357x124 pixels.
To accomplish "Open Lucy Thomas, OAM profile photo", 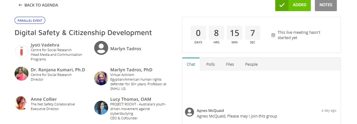I will pyautogui.click(x=101, y=108).
